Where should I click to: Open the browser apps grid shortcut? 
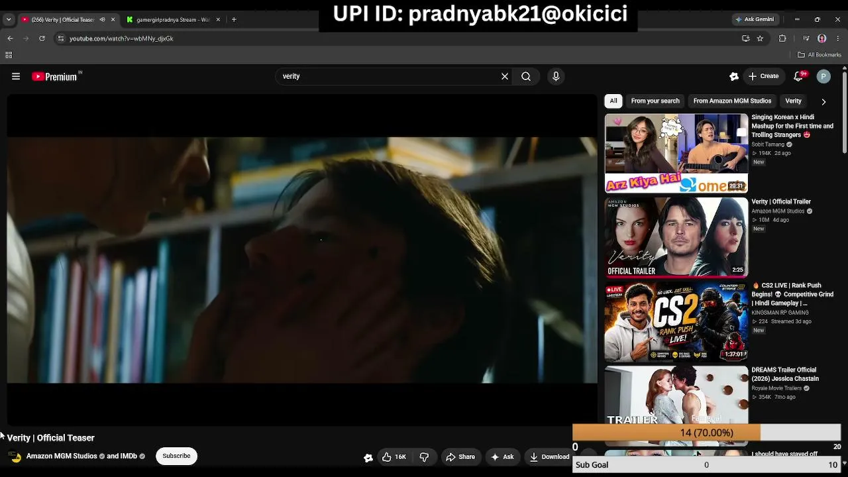coord(9,55)
